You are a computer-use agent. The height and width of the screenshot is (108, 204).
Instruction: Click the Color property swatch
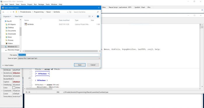(14, 88)
